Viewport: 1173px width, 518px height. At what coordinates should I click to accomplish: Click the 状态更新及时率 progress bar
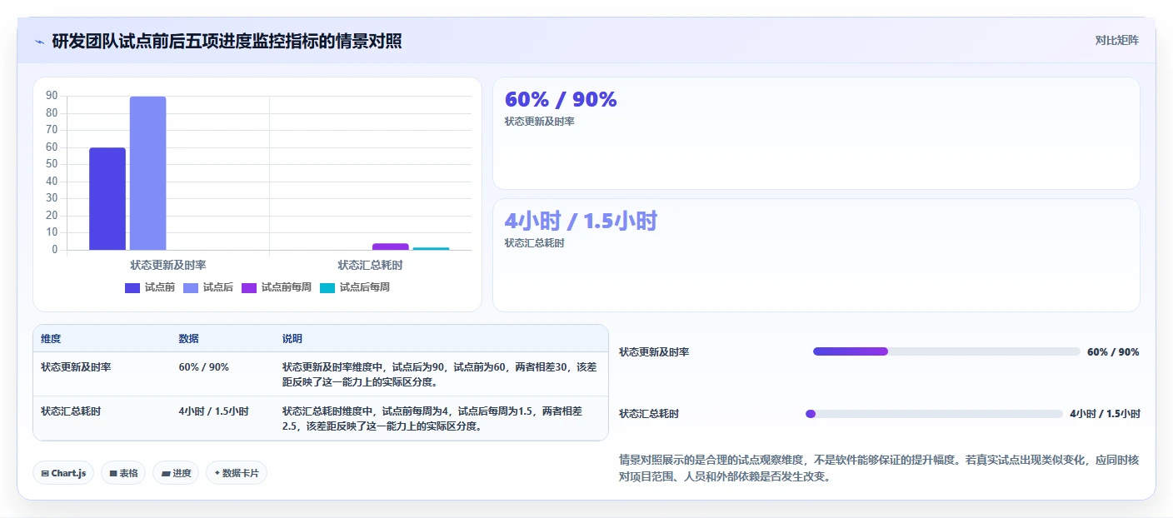[x=946, y=351]
